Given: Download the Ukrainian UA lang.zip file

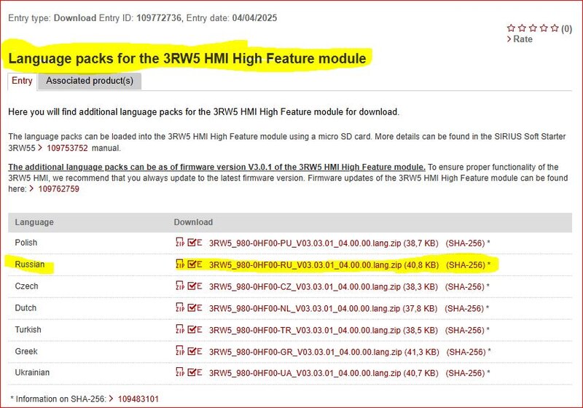Looking at the screenshot, I should click(x=324, y=373).
